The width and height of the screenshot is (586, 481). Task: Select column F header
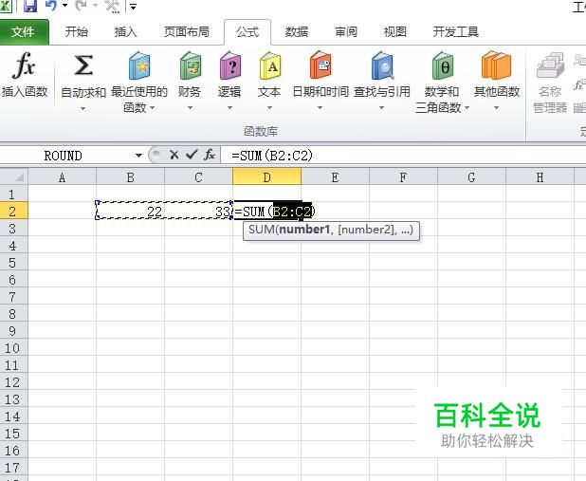click(403, 176)
